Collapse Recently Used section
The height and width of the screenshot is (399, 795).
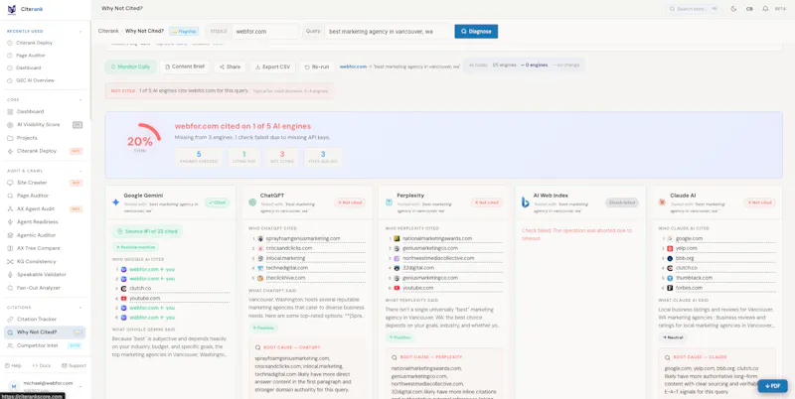(80, 32)
